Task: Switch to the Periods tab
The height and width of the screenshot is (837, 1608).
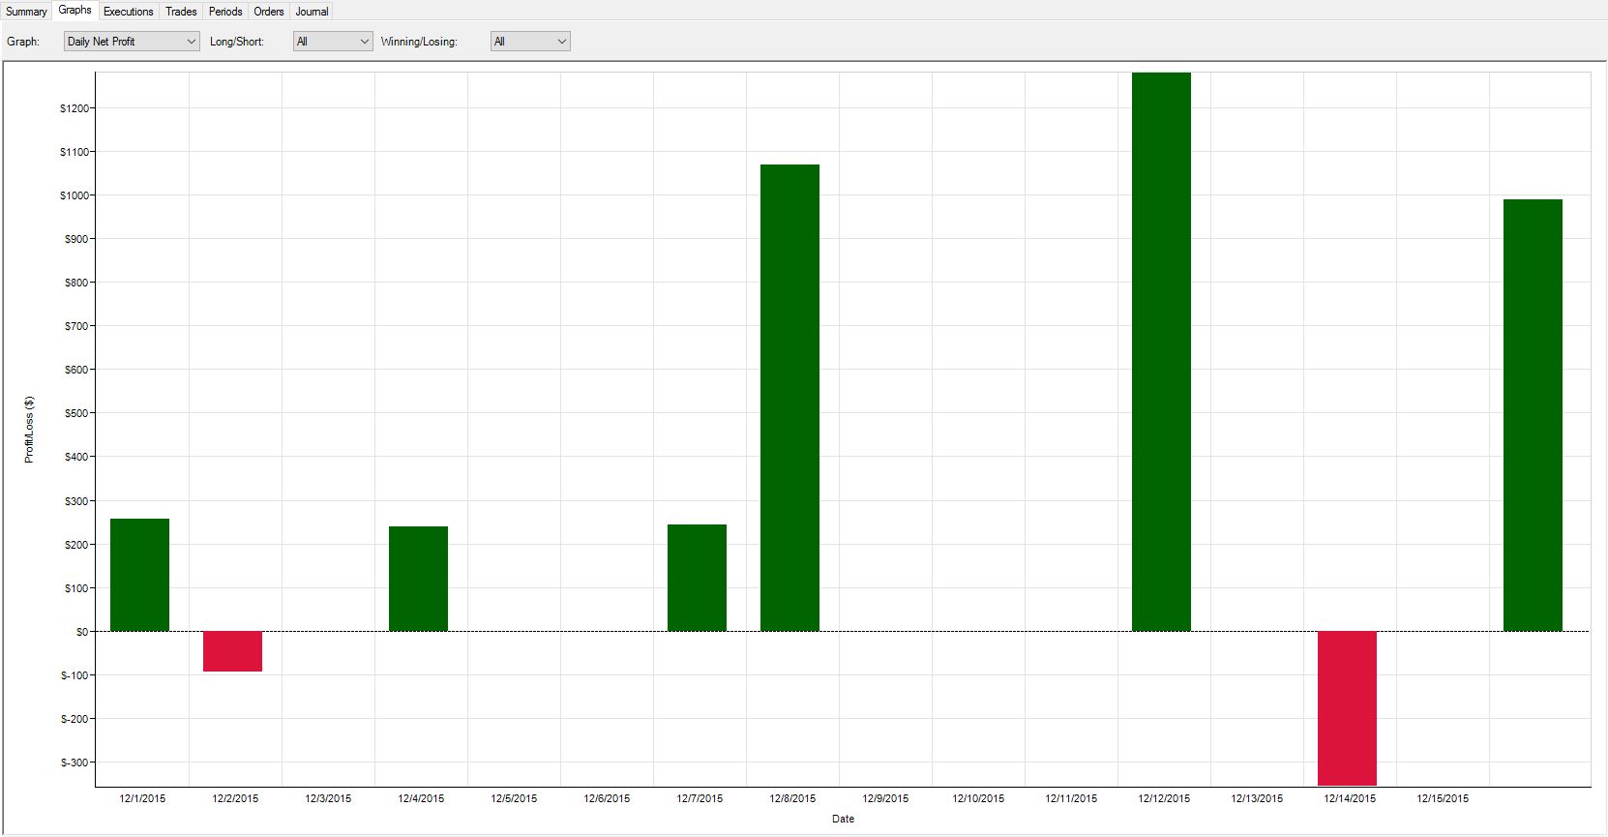Action: click(225, 12)
